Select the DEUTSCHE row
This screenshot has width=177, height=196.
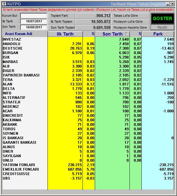88,48
